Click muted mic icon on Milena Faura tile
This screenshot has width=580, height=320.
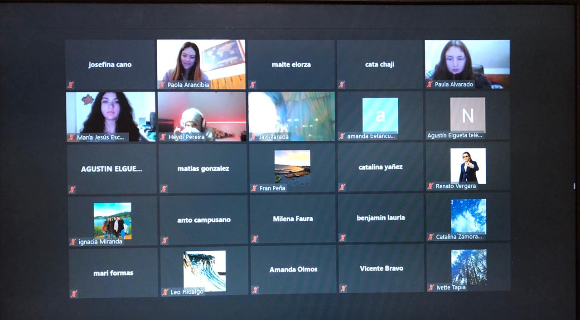255,239
